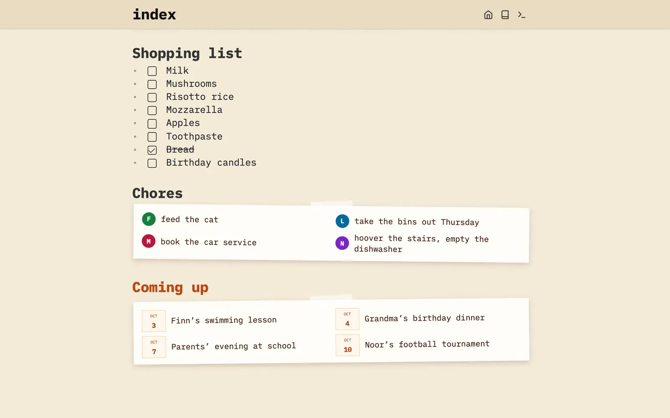Open the home icon in header
The image size is (670, 418).
point(488,15)
